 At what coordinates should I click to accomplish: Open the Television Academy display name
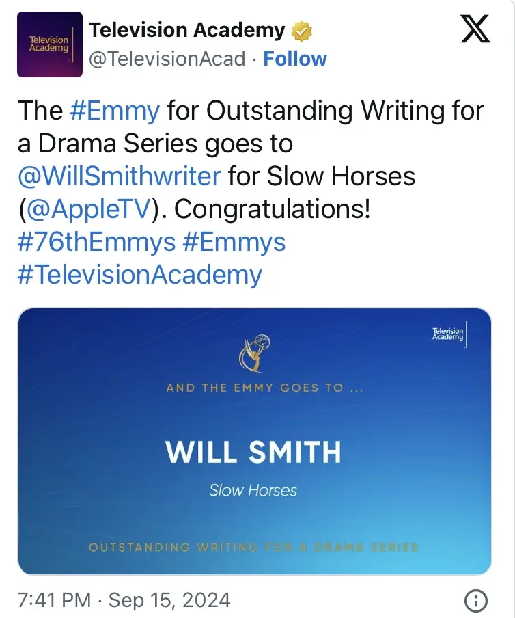(187, 30)
